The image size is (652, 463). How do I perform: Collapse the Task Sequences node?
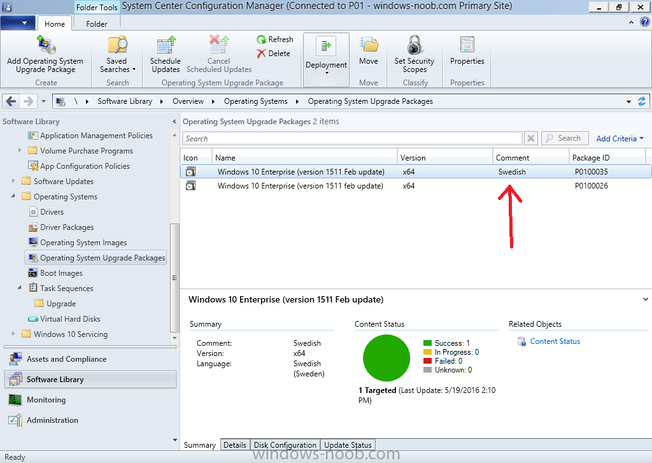(20, 287)
